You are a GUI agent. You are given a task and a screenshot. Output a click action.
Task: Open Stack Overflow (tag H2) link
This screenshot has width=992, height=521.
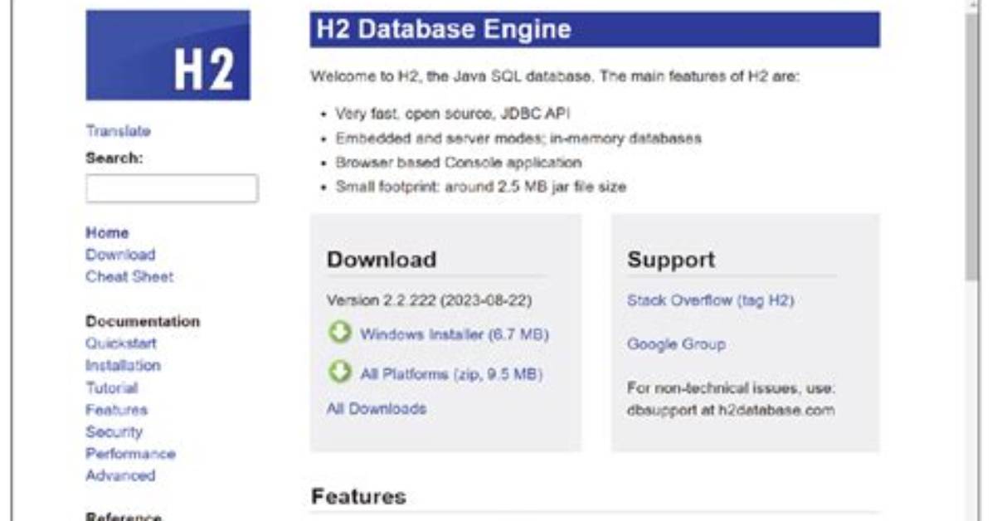(x=711, y=300)
